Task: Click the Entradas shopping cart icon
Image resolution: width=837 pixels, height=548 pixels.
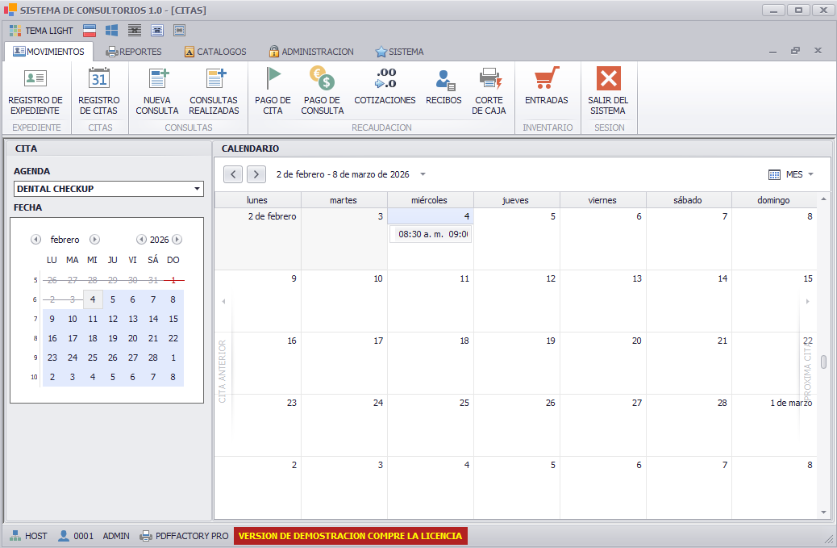Action: pos(547,79)
